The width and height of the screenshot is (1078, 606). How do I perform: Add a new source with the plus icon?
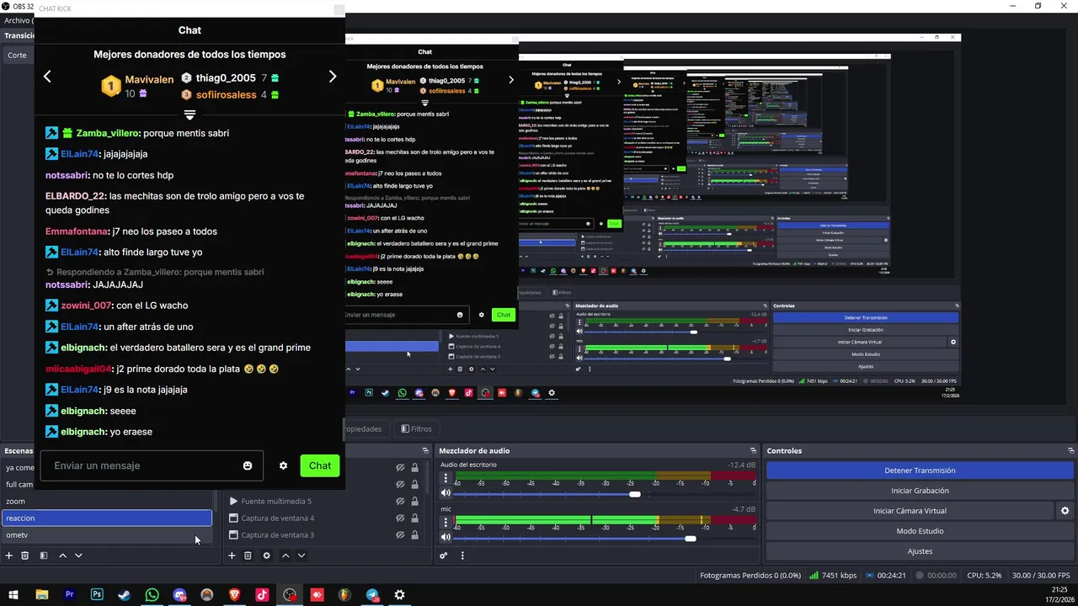pyautogui.click(x=232, y=555)
